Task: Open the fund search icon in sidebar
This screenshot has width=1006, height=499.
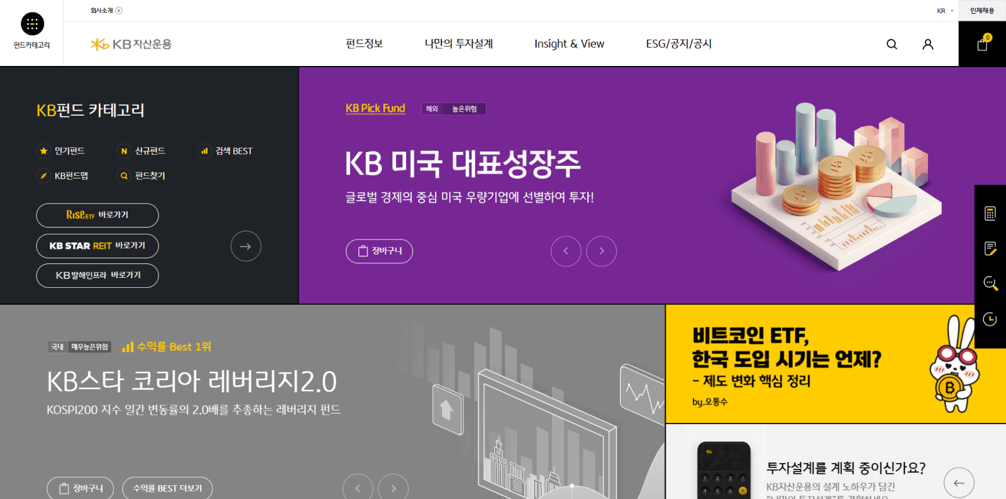Action: coord(990,283)
